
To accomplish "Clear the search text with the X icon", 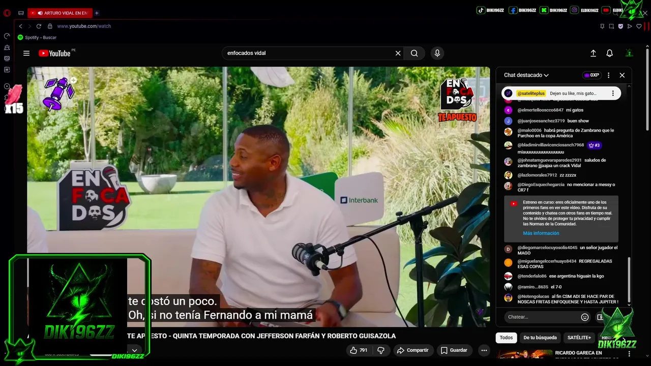I will coord(398,53).
